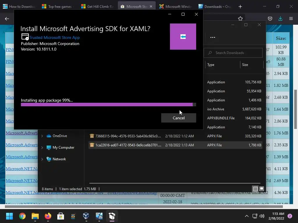
Task: Click the purple SDK app logo tile
Action: click(x=183, y=37)
